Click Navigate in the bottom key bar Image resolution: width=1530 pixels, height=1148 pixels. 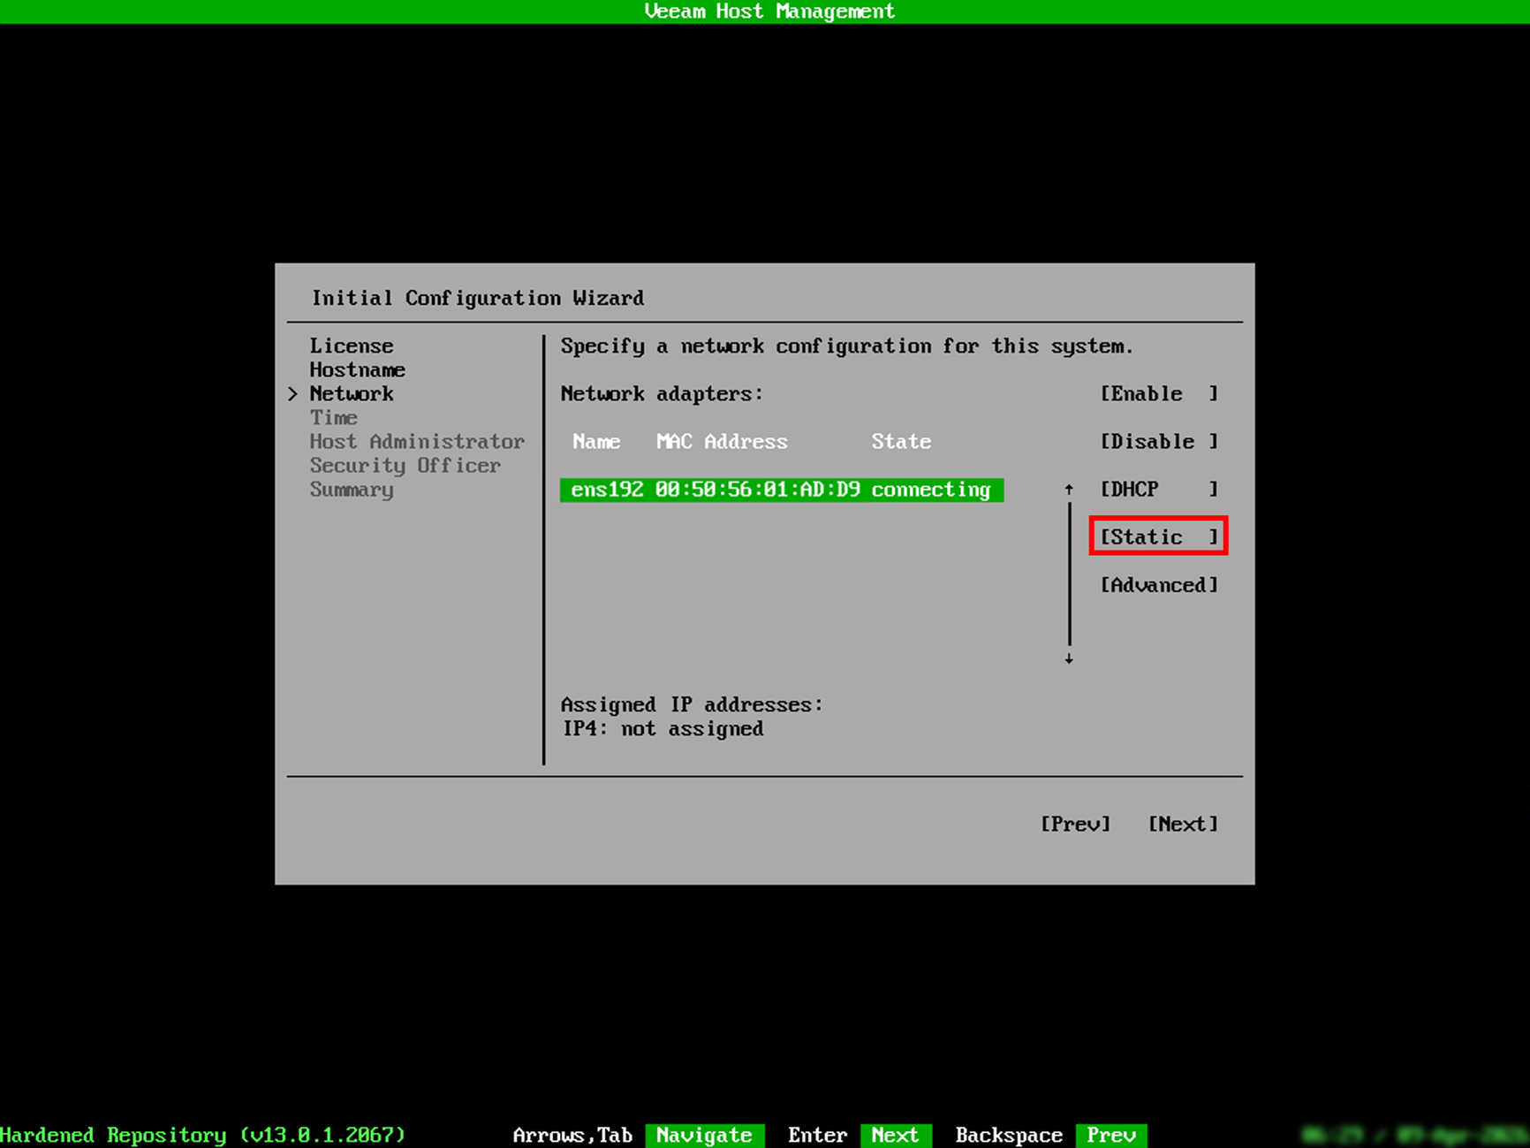pos(704,1135)
